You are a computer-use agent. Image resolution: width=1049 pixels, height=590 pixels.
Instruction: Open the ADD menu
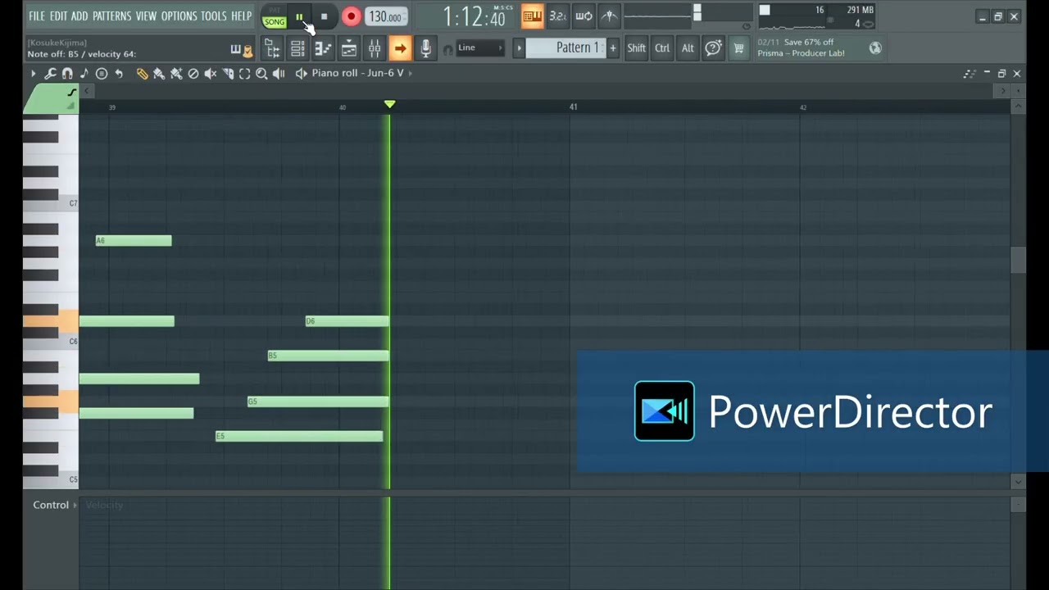tap(79, 16)
